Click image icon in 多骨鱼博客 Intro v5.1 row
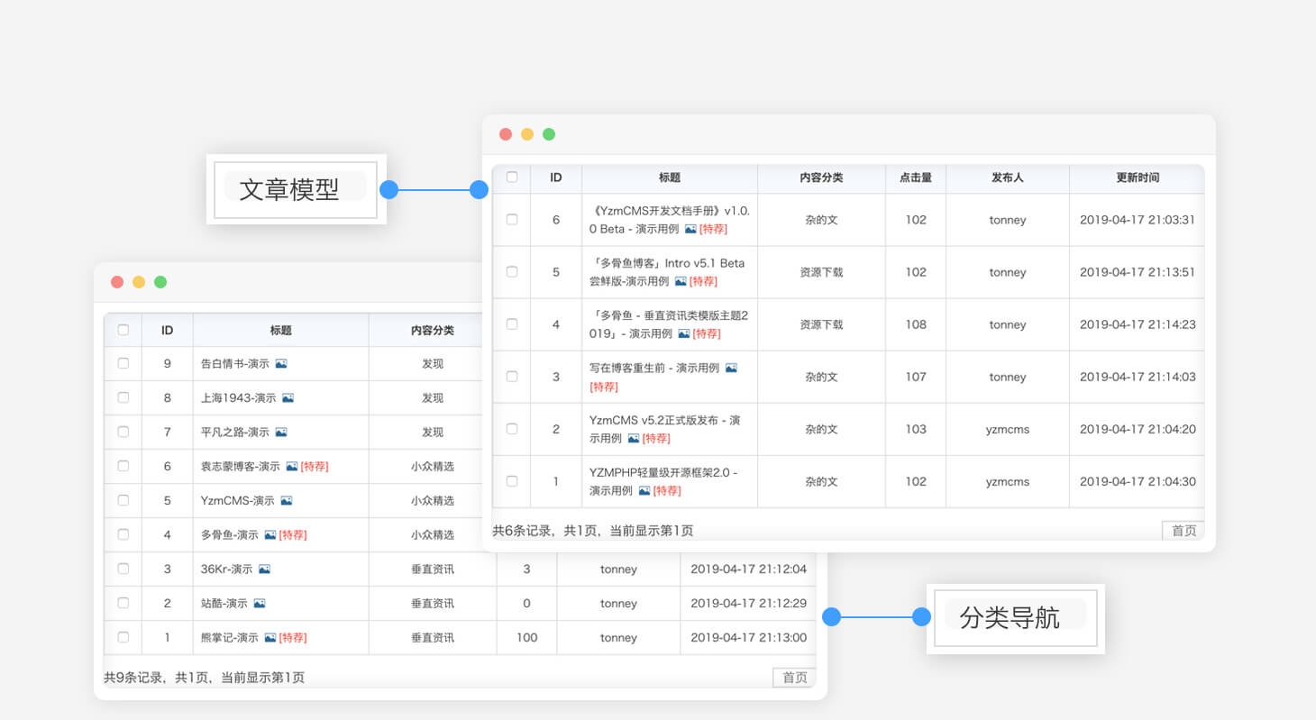This screenshot has width=1316, height=720. tap(681, 281)
